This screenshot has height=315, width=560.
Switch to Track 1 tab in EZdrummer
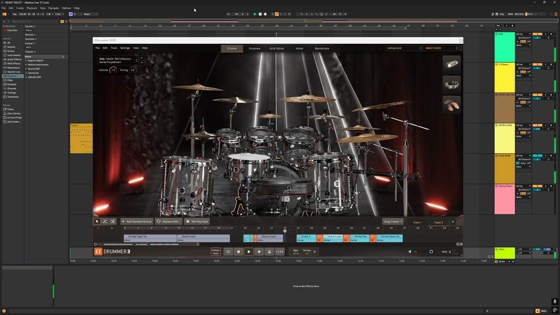click(x=417, y=222)
